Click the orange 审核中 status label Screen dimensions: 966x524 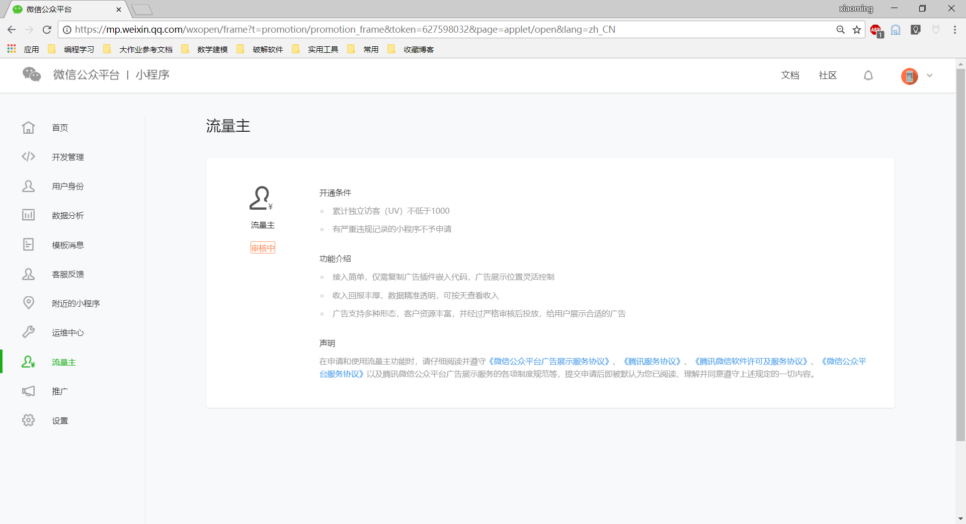point(263,248)
